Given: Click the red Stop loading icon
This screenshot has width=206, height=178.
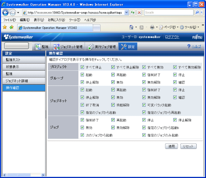Looking at the screenshot, I should coord(139,12).
